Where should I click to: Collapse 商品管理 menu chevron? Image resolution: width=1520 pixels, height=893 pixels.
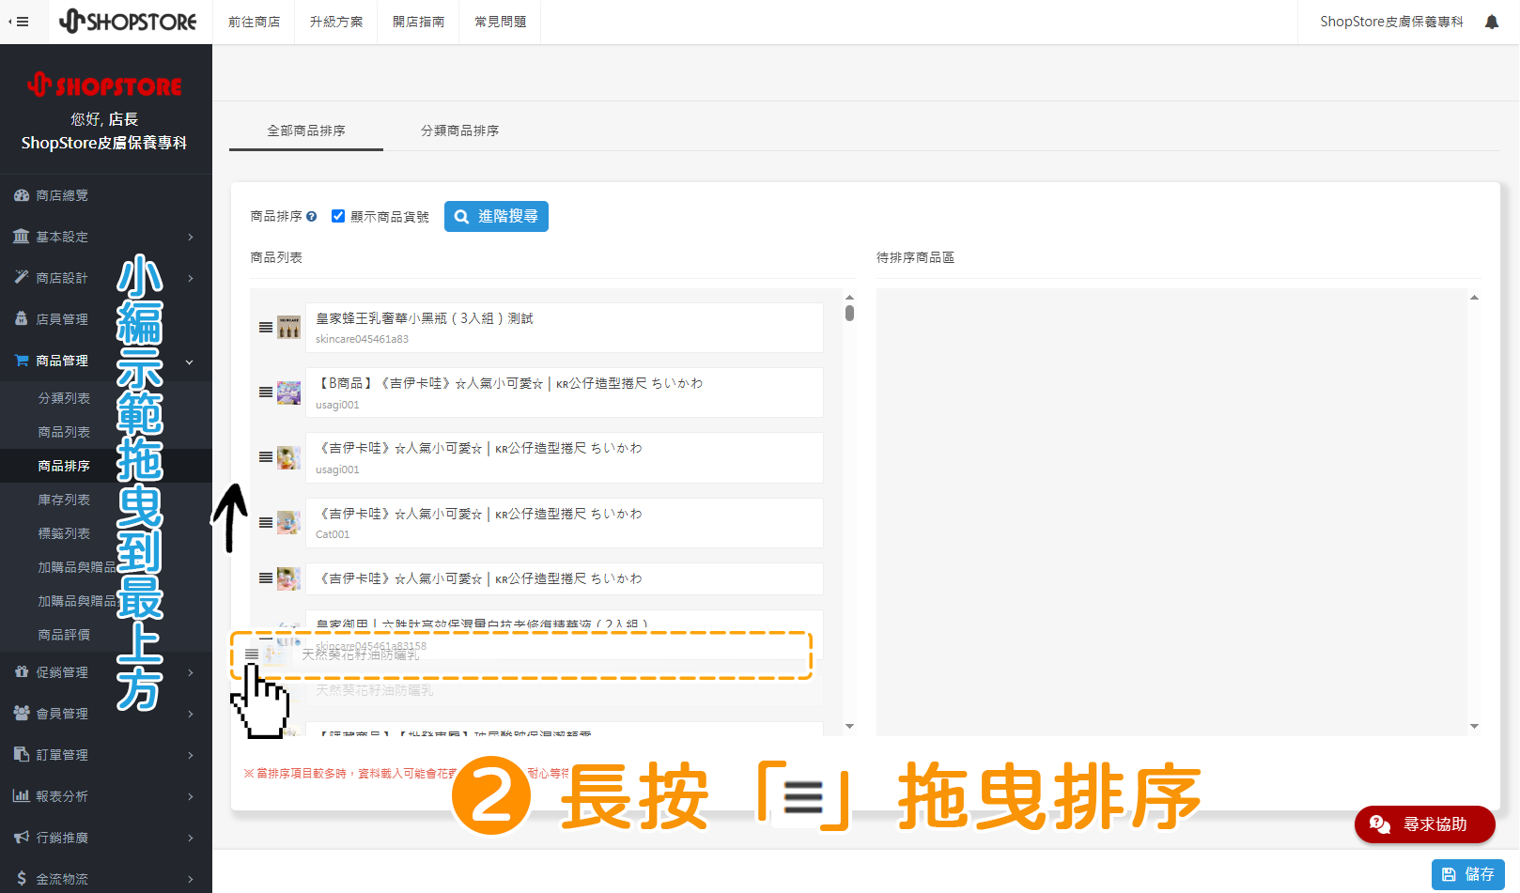[190, 362]
